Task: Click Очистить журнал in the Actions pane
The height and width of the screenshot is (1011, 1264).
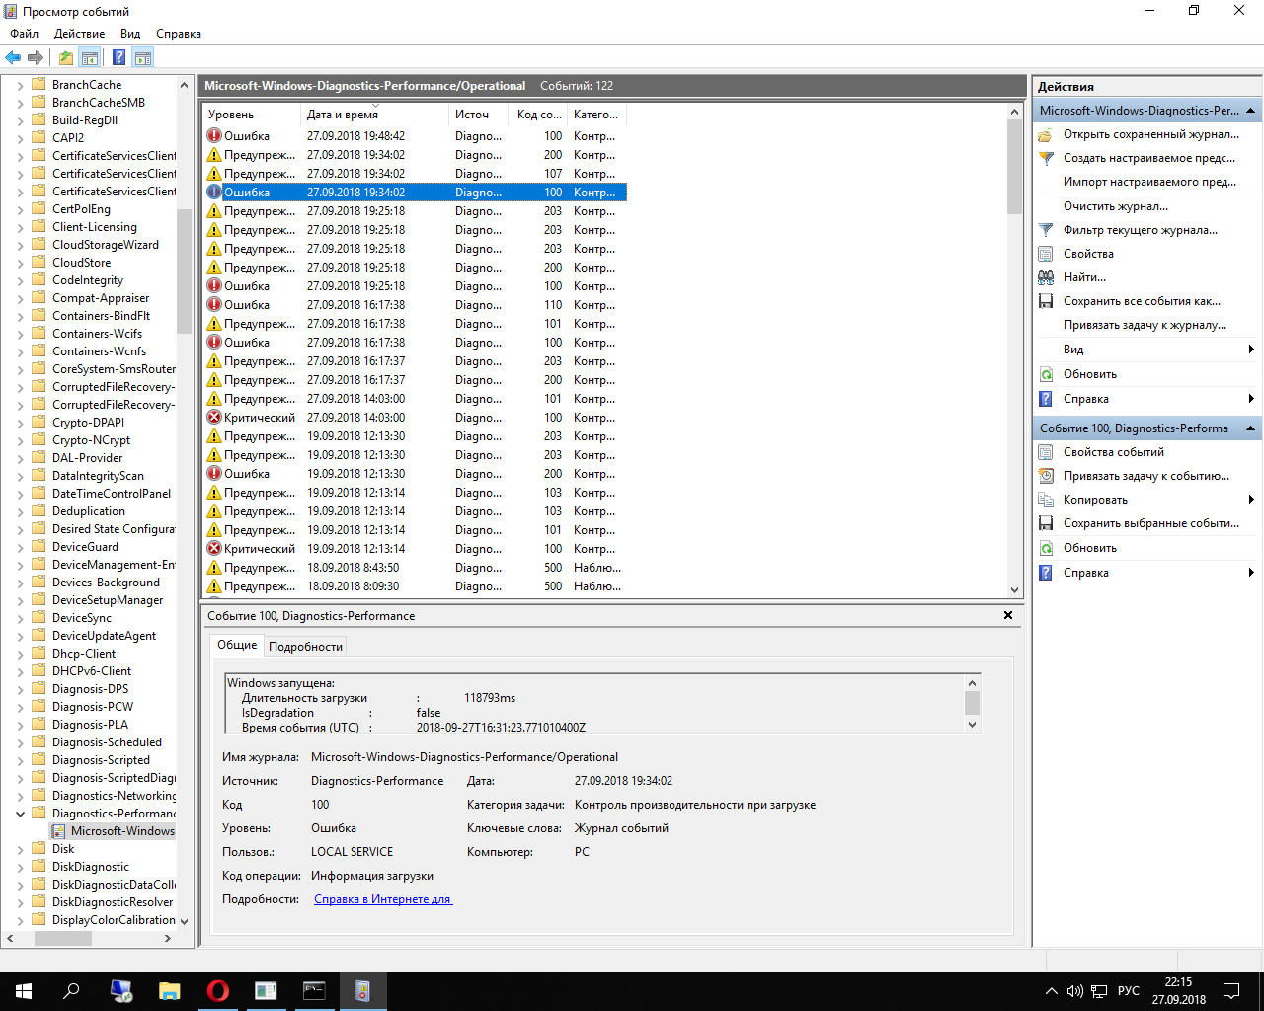Action: pos(1115,206)
